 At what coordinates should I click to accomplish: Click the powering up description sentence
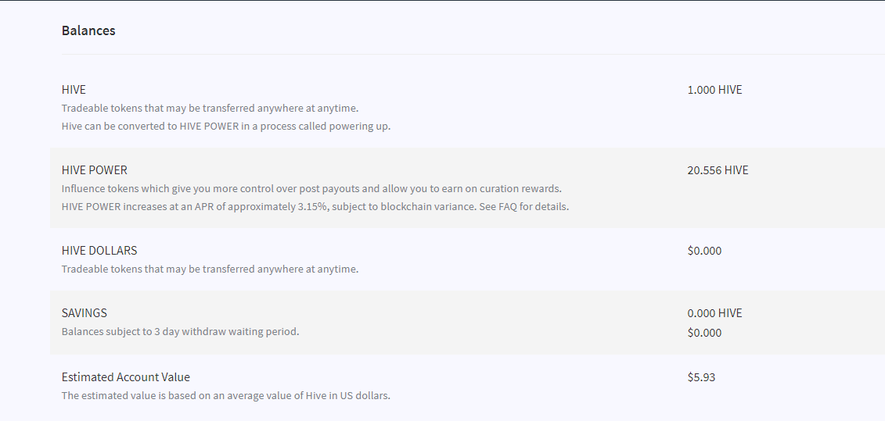click(226, 127)
